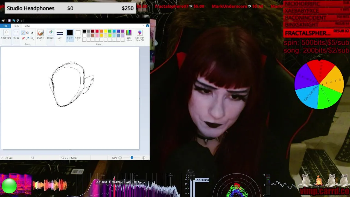Select the Pencil tool in Paint
Screen dimensions: 350x197
[x=23, y=33]
